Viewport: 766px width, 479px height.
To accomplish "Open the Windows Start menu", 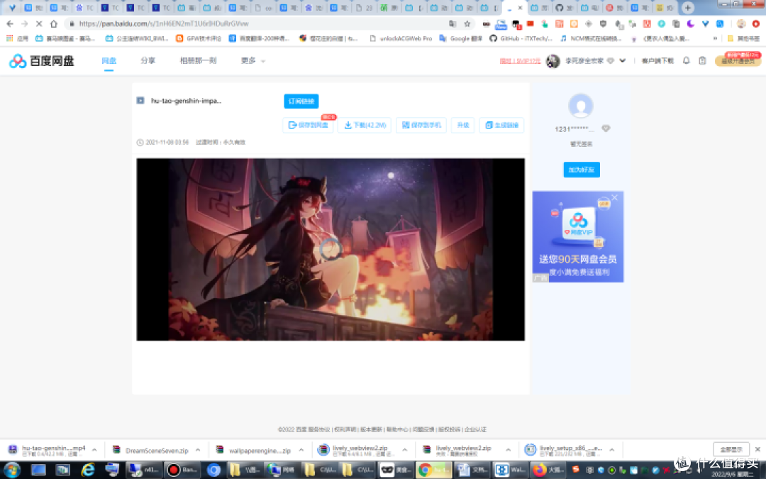I will [12, 470].
